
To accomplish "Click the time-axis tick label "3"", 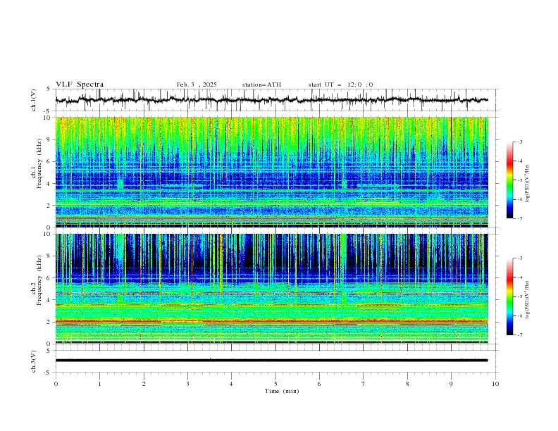I will coord(187,384).
